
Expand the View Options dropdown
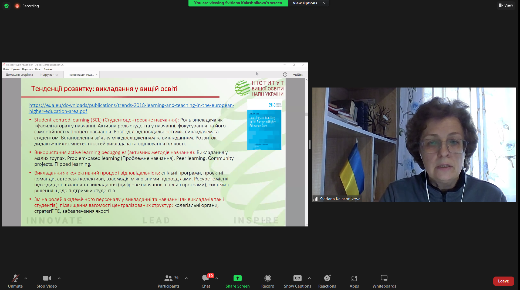coord(309,3)
